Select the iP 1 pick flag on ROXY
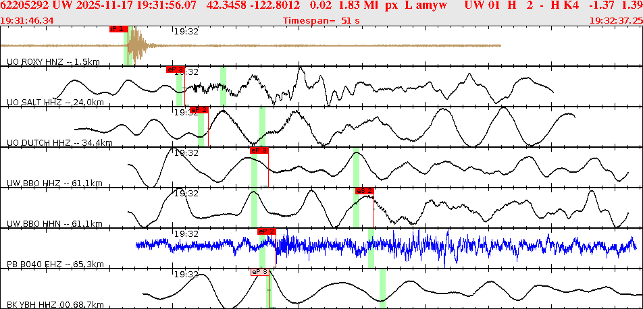Viewport: 643px width, 309px height. pyautogui.click(x=119, y=29)
